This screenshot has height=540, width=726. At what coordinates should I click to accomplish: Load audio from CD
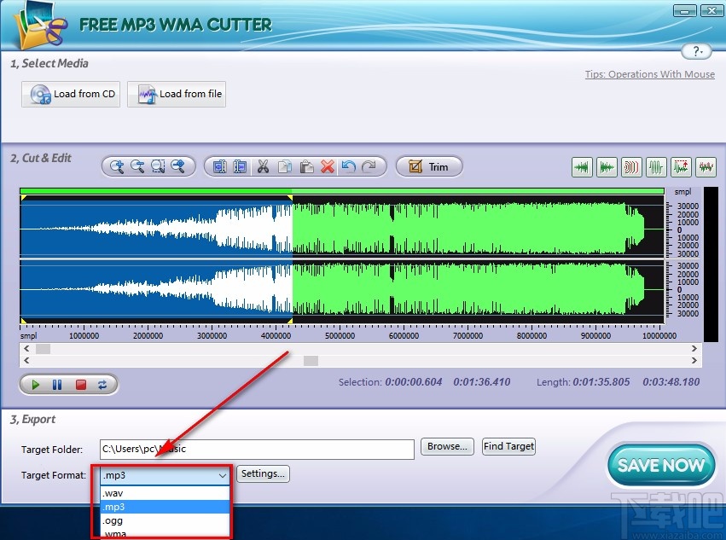click(71, 94)
